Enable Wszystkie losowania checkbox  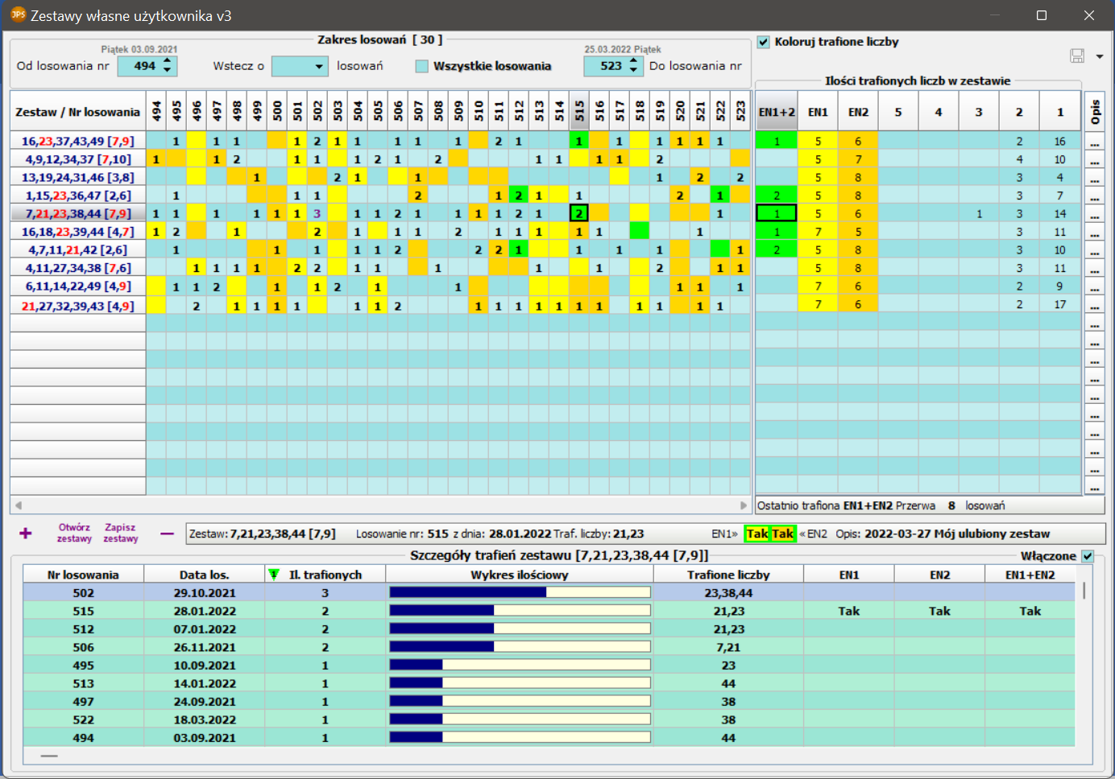click(421, 66)
